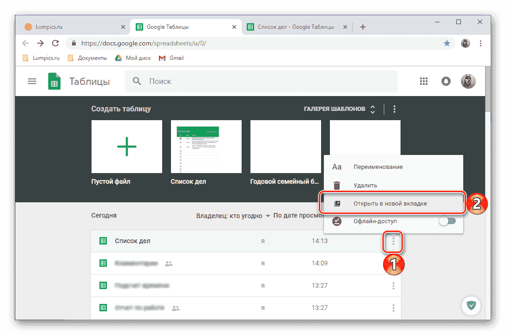Open notifications via the bell icon

pos(446,81)
